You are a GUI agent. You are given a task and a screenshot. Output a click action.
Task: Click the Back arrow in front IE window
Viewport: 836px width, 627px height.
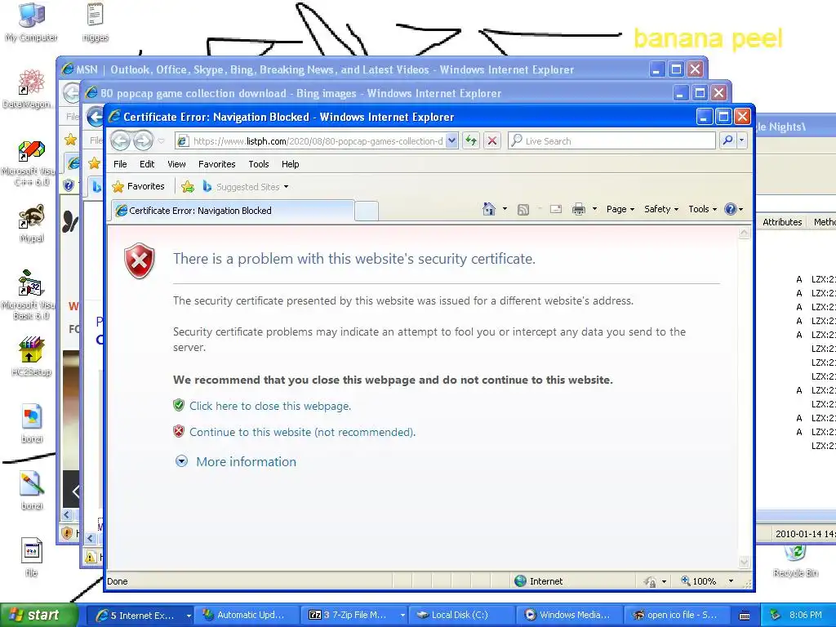(x=121, y=140)
